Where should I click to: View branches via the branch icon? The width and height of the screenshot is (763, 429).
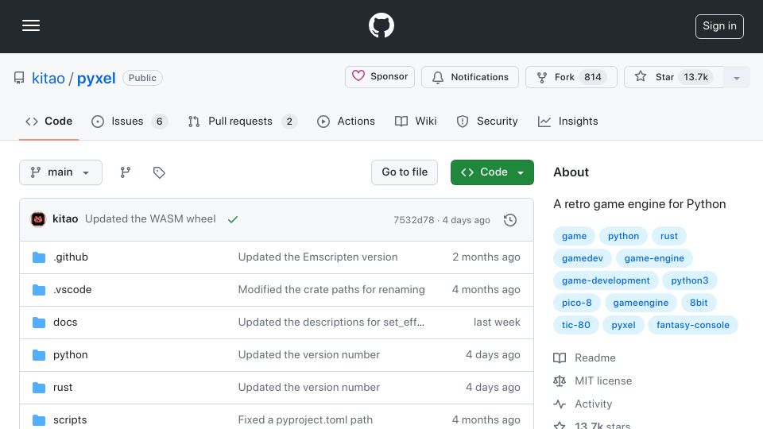(126, 172)
